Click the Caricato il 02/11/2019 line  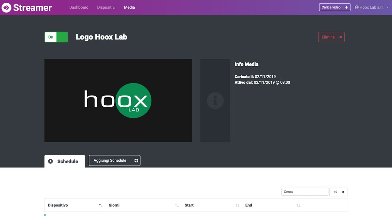coord(255,77)
